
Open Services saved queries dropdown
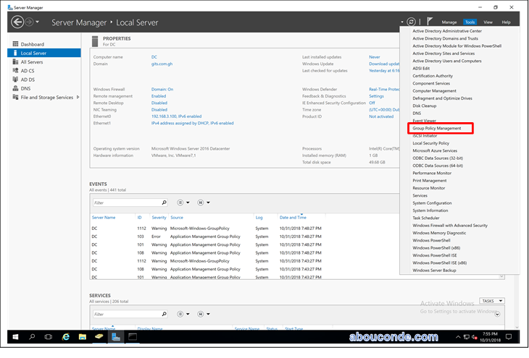(204, 314)
